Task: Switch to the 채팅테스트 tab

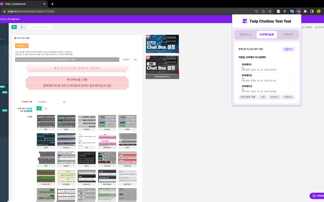Action: click(x=245, y=35)
